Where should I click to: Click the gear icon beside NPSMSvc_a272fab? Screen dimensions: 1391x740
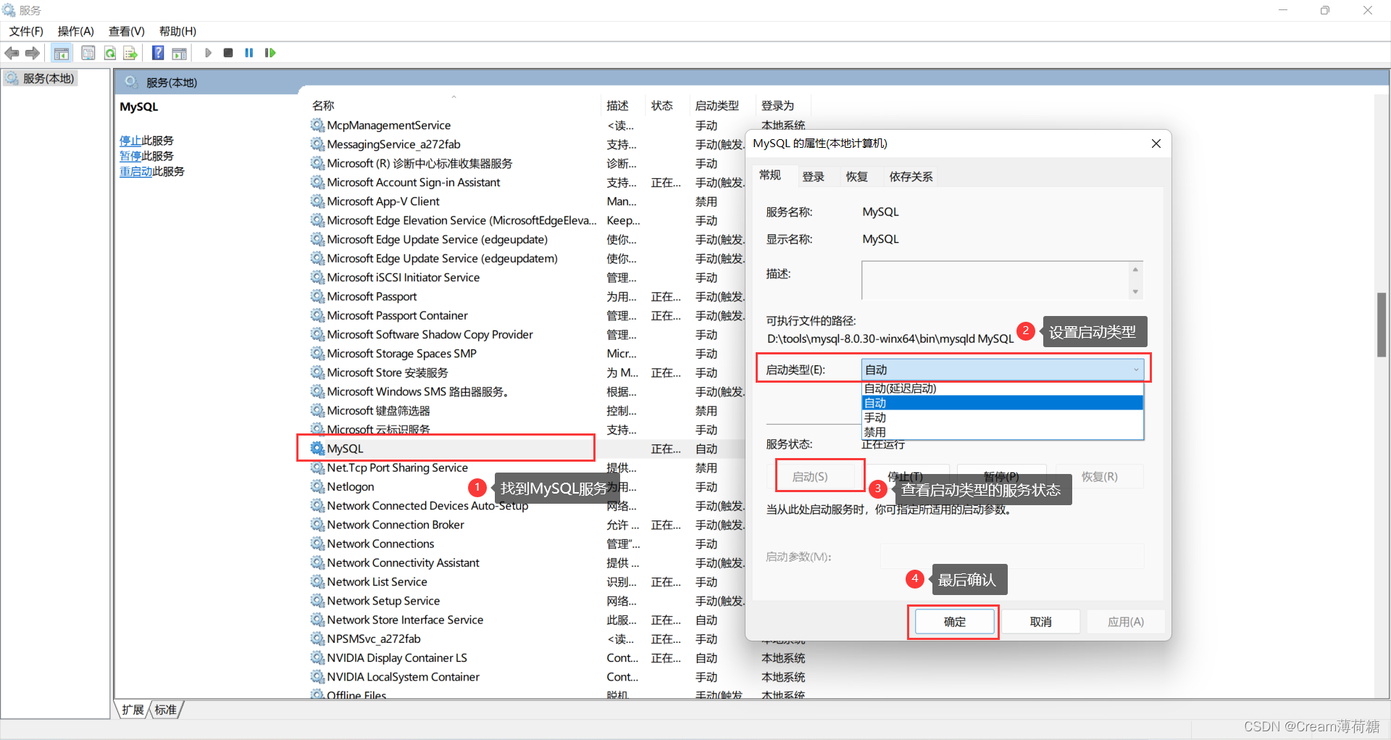(x=317, y=639)
